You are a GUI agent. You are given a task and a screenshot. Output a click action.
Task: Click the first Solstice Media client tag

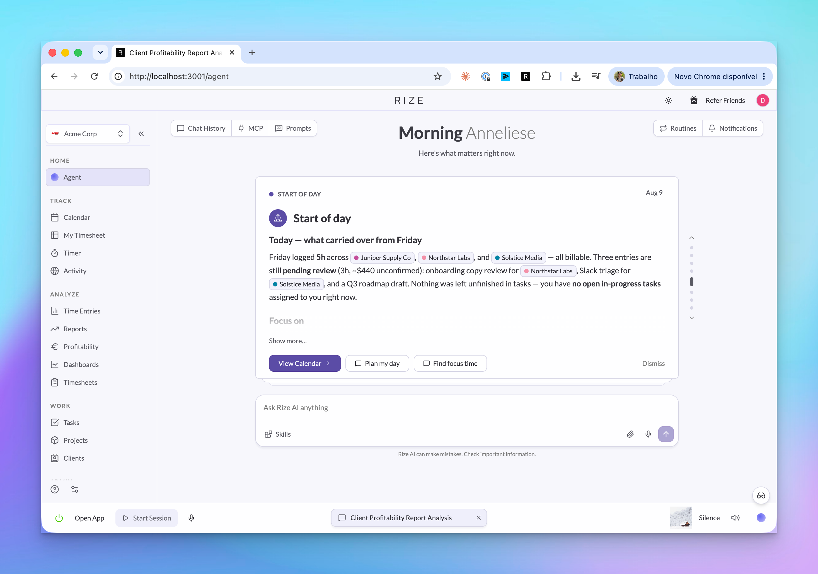518,257
